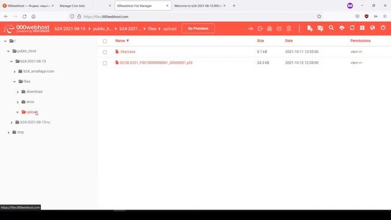Tick the select-all checkbox in header
Viewport: 391px width, 220px height.
(104, 41)
